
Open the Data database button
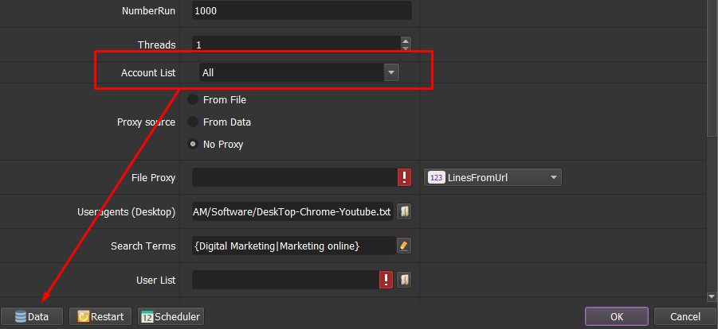click(x=32, y=316)
